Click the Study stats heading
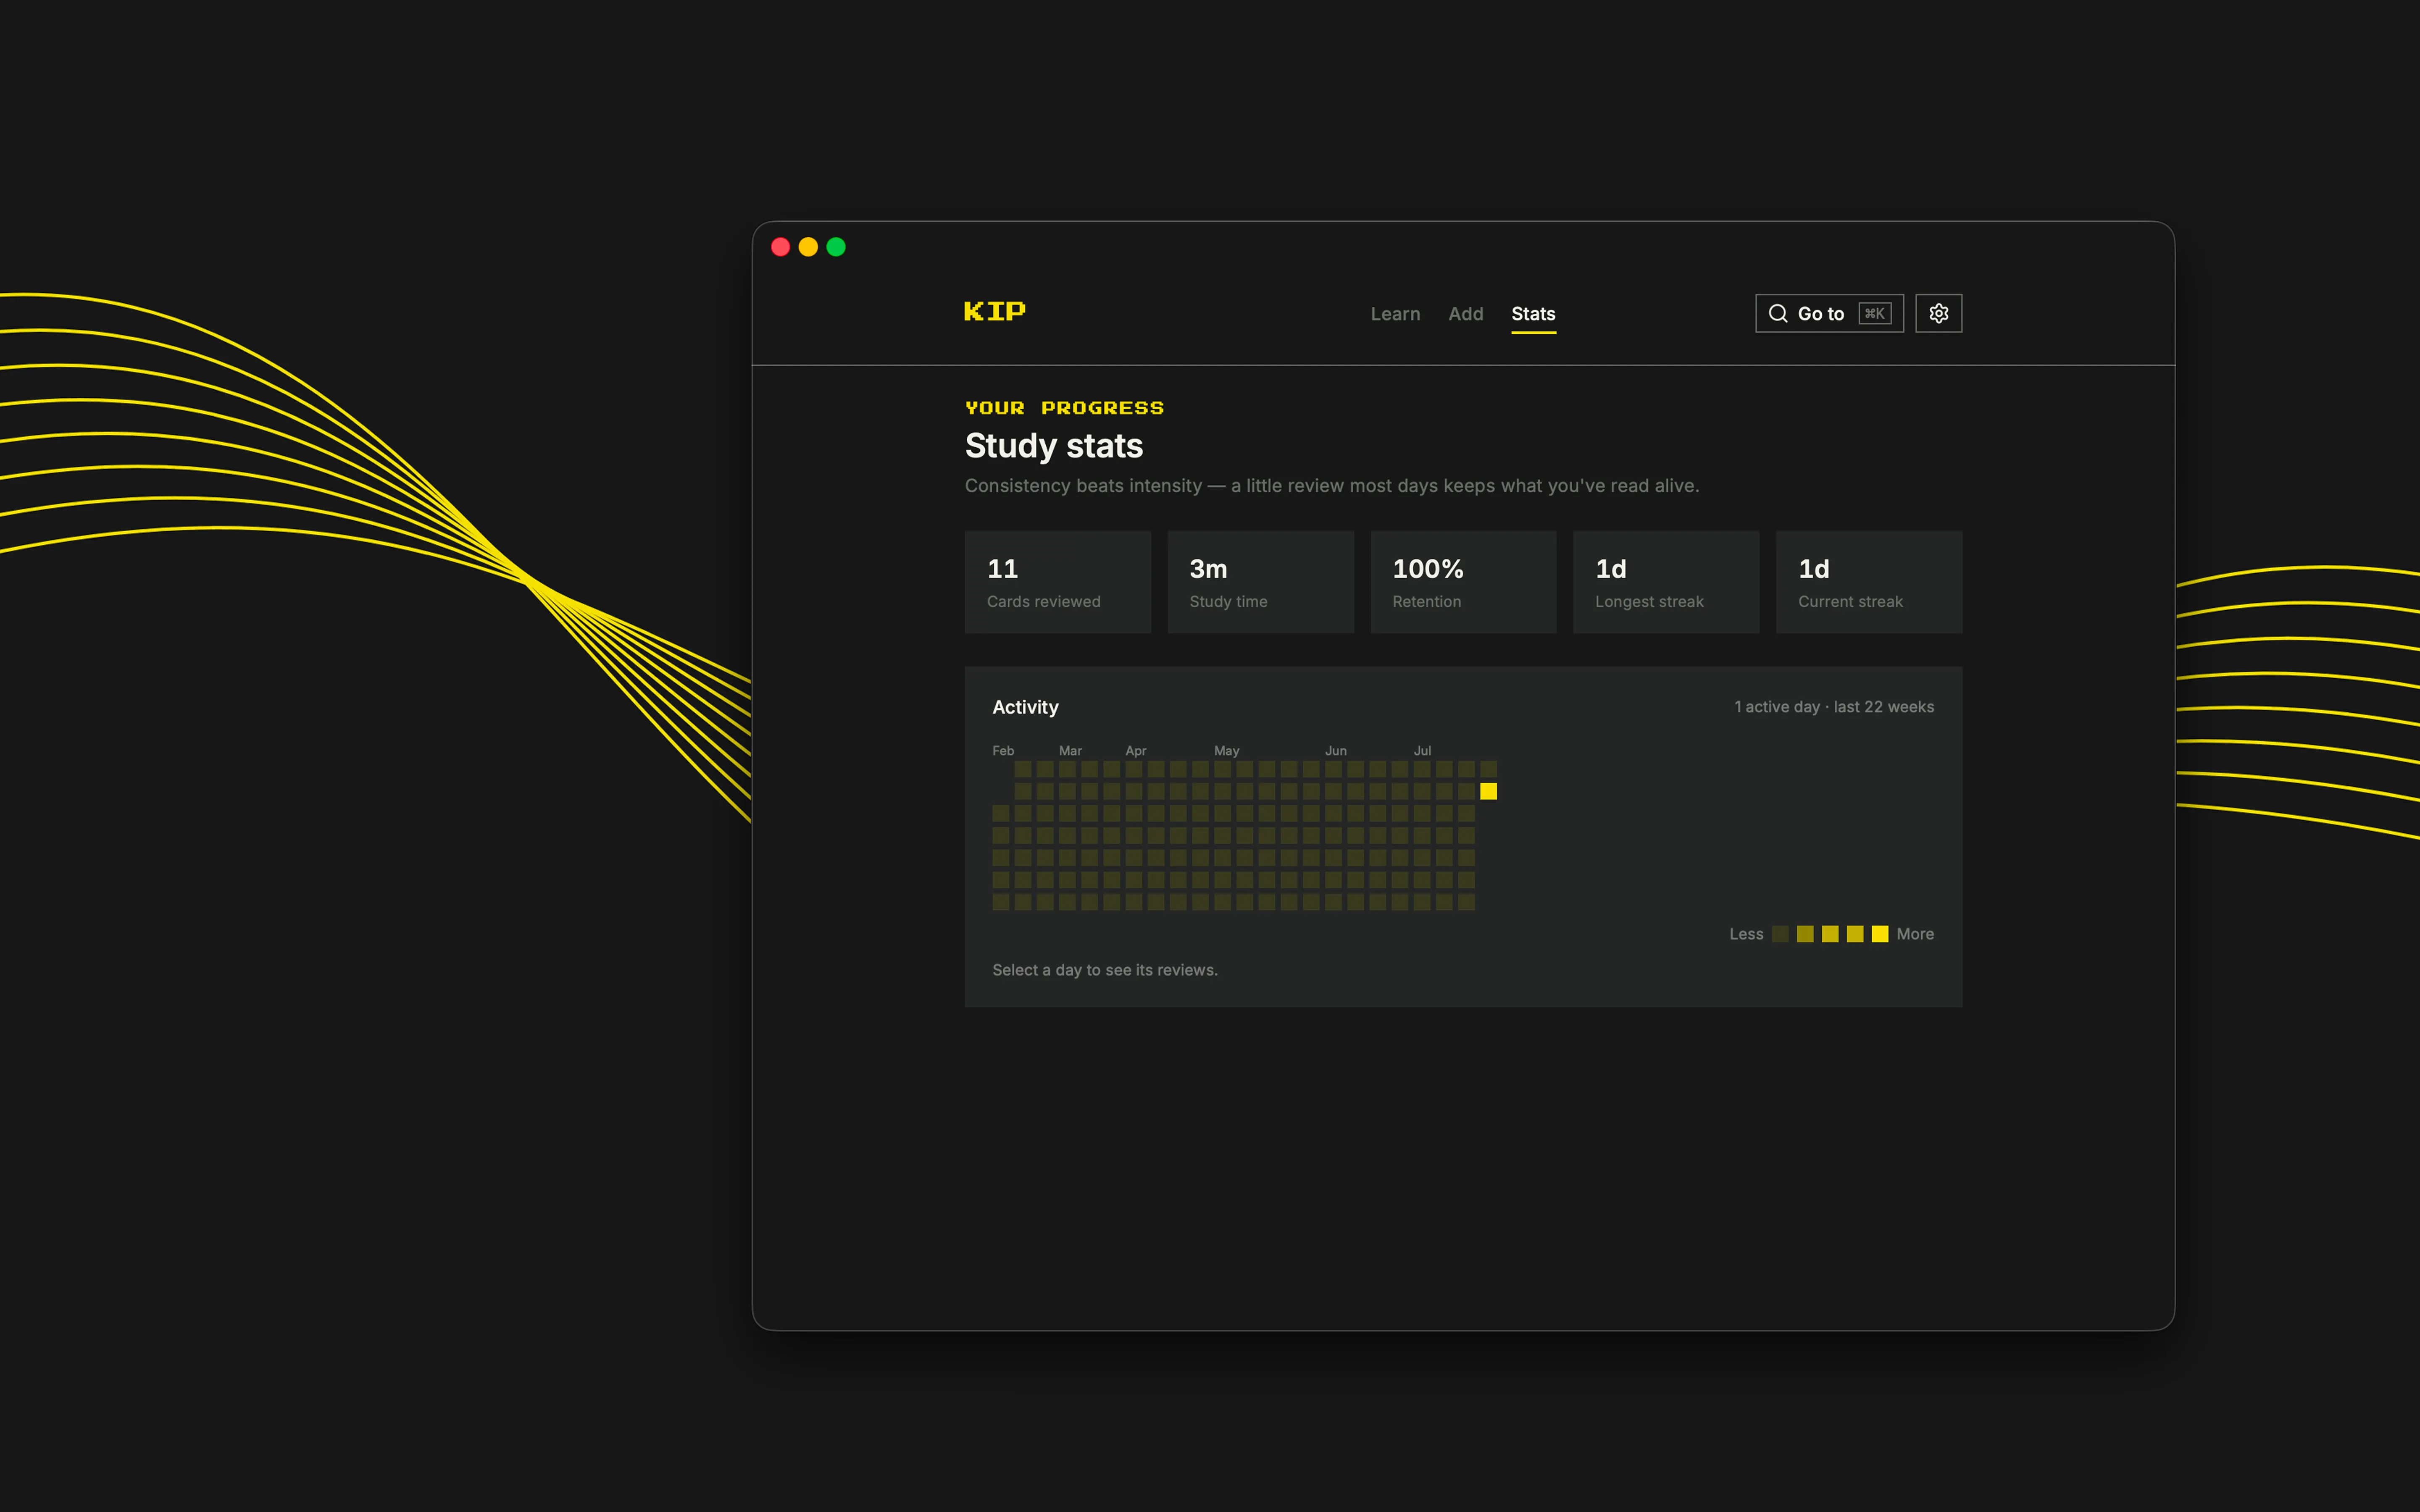 click(x=1054, y=446)
